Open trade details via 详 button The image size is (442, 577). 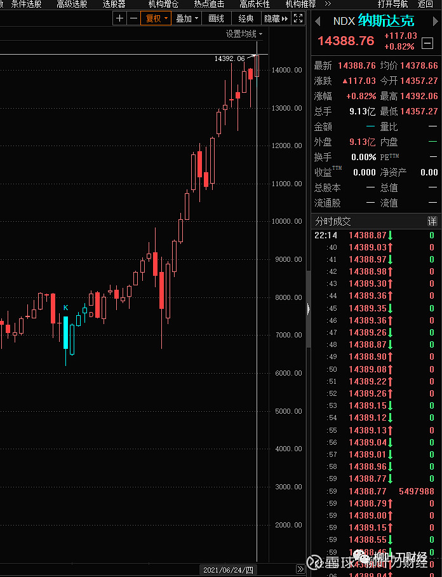pos(432,221)
